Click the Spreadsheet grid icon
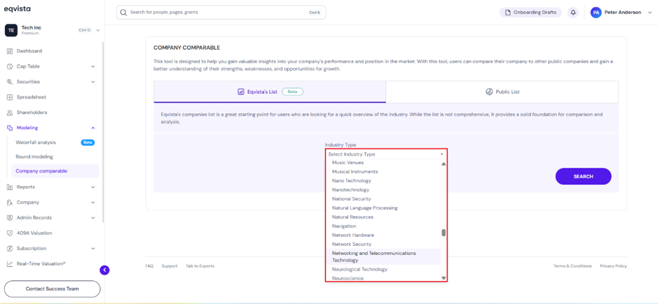The height and width of the screenshot is (304, 658). coord(10,97)
